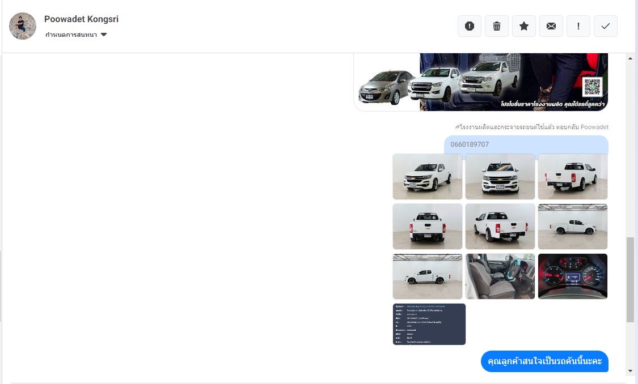Open the promotional car banner image
Image resolution: width=638 pixels, height=384 pixels.
[x=481, y=82]
